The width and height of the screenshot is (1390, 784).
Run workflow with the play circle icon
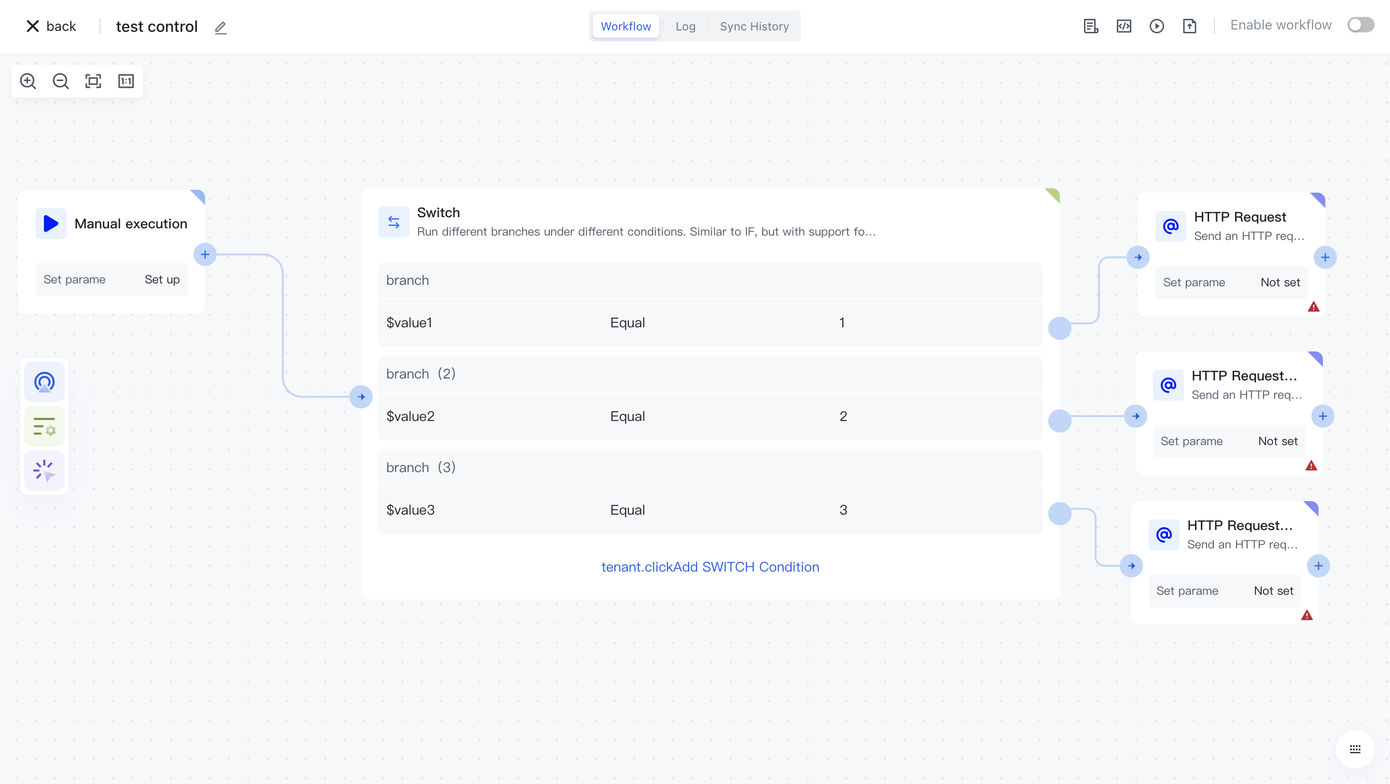[x=1156, y=26]
